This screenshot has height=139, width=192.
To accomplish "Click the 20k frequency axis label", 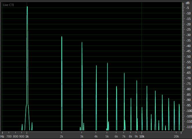I will tap(176, 136).
